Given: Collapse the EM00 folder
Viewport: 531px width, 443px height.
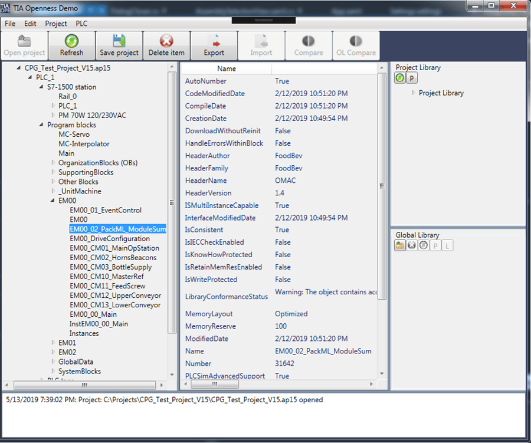Looking at the screenshot, I should [x=53, y=201].
